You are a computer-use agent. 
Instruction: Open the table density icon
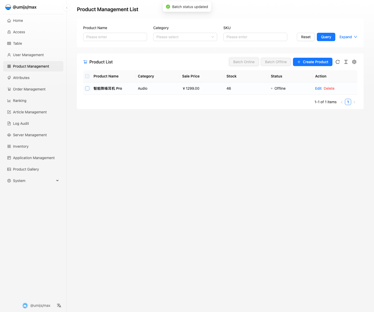tap(346, 62)
